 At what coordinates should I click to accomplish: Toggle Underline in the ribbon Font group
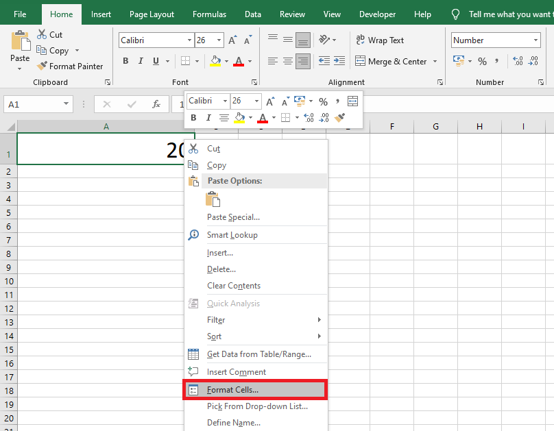tap(156, 61)
